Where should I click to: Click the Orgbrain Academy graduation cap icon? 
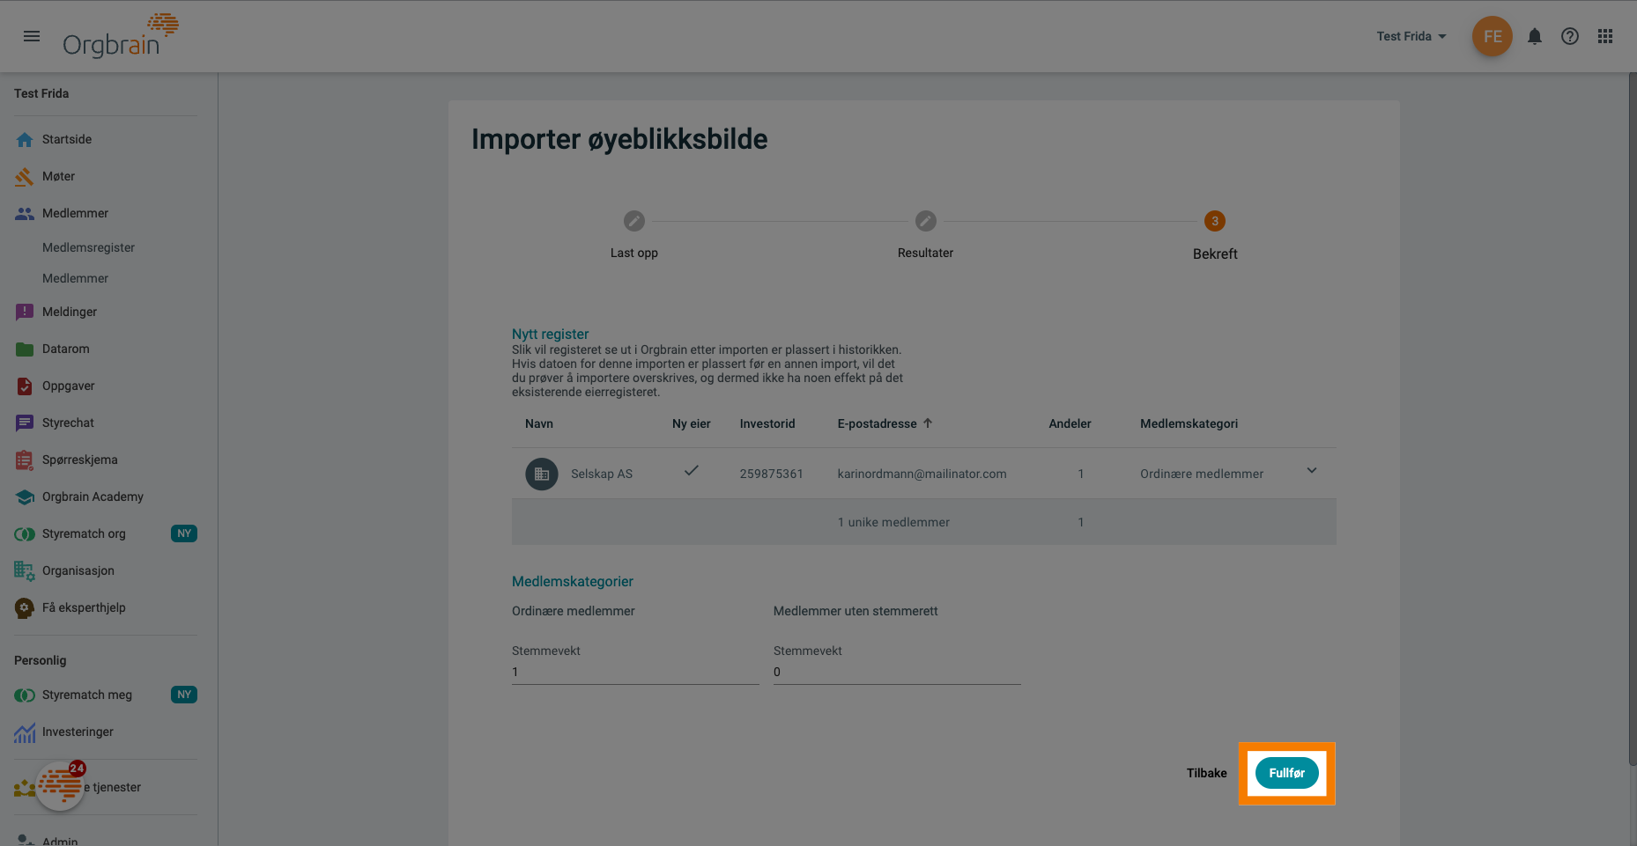(x=25, y=497)
